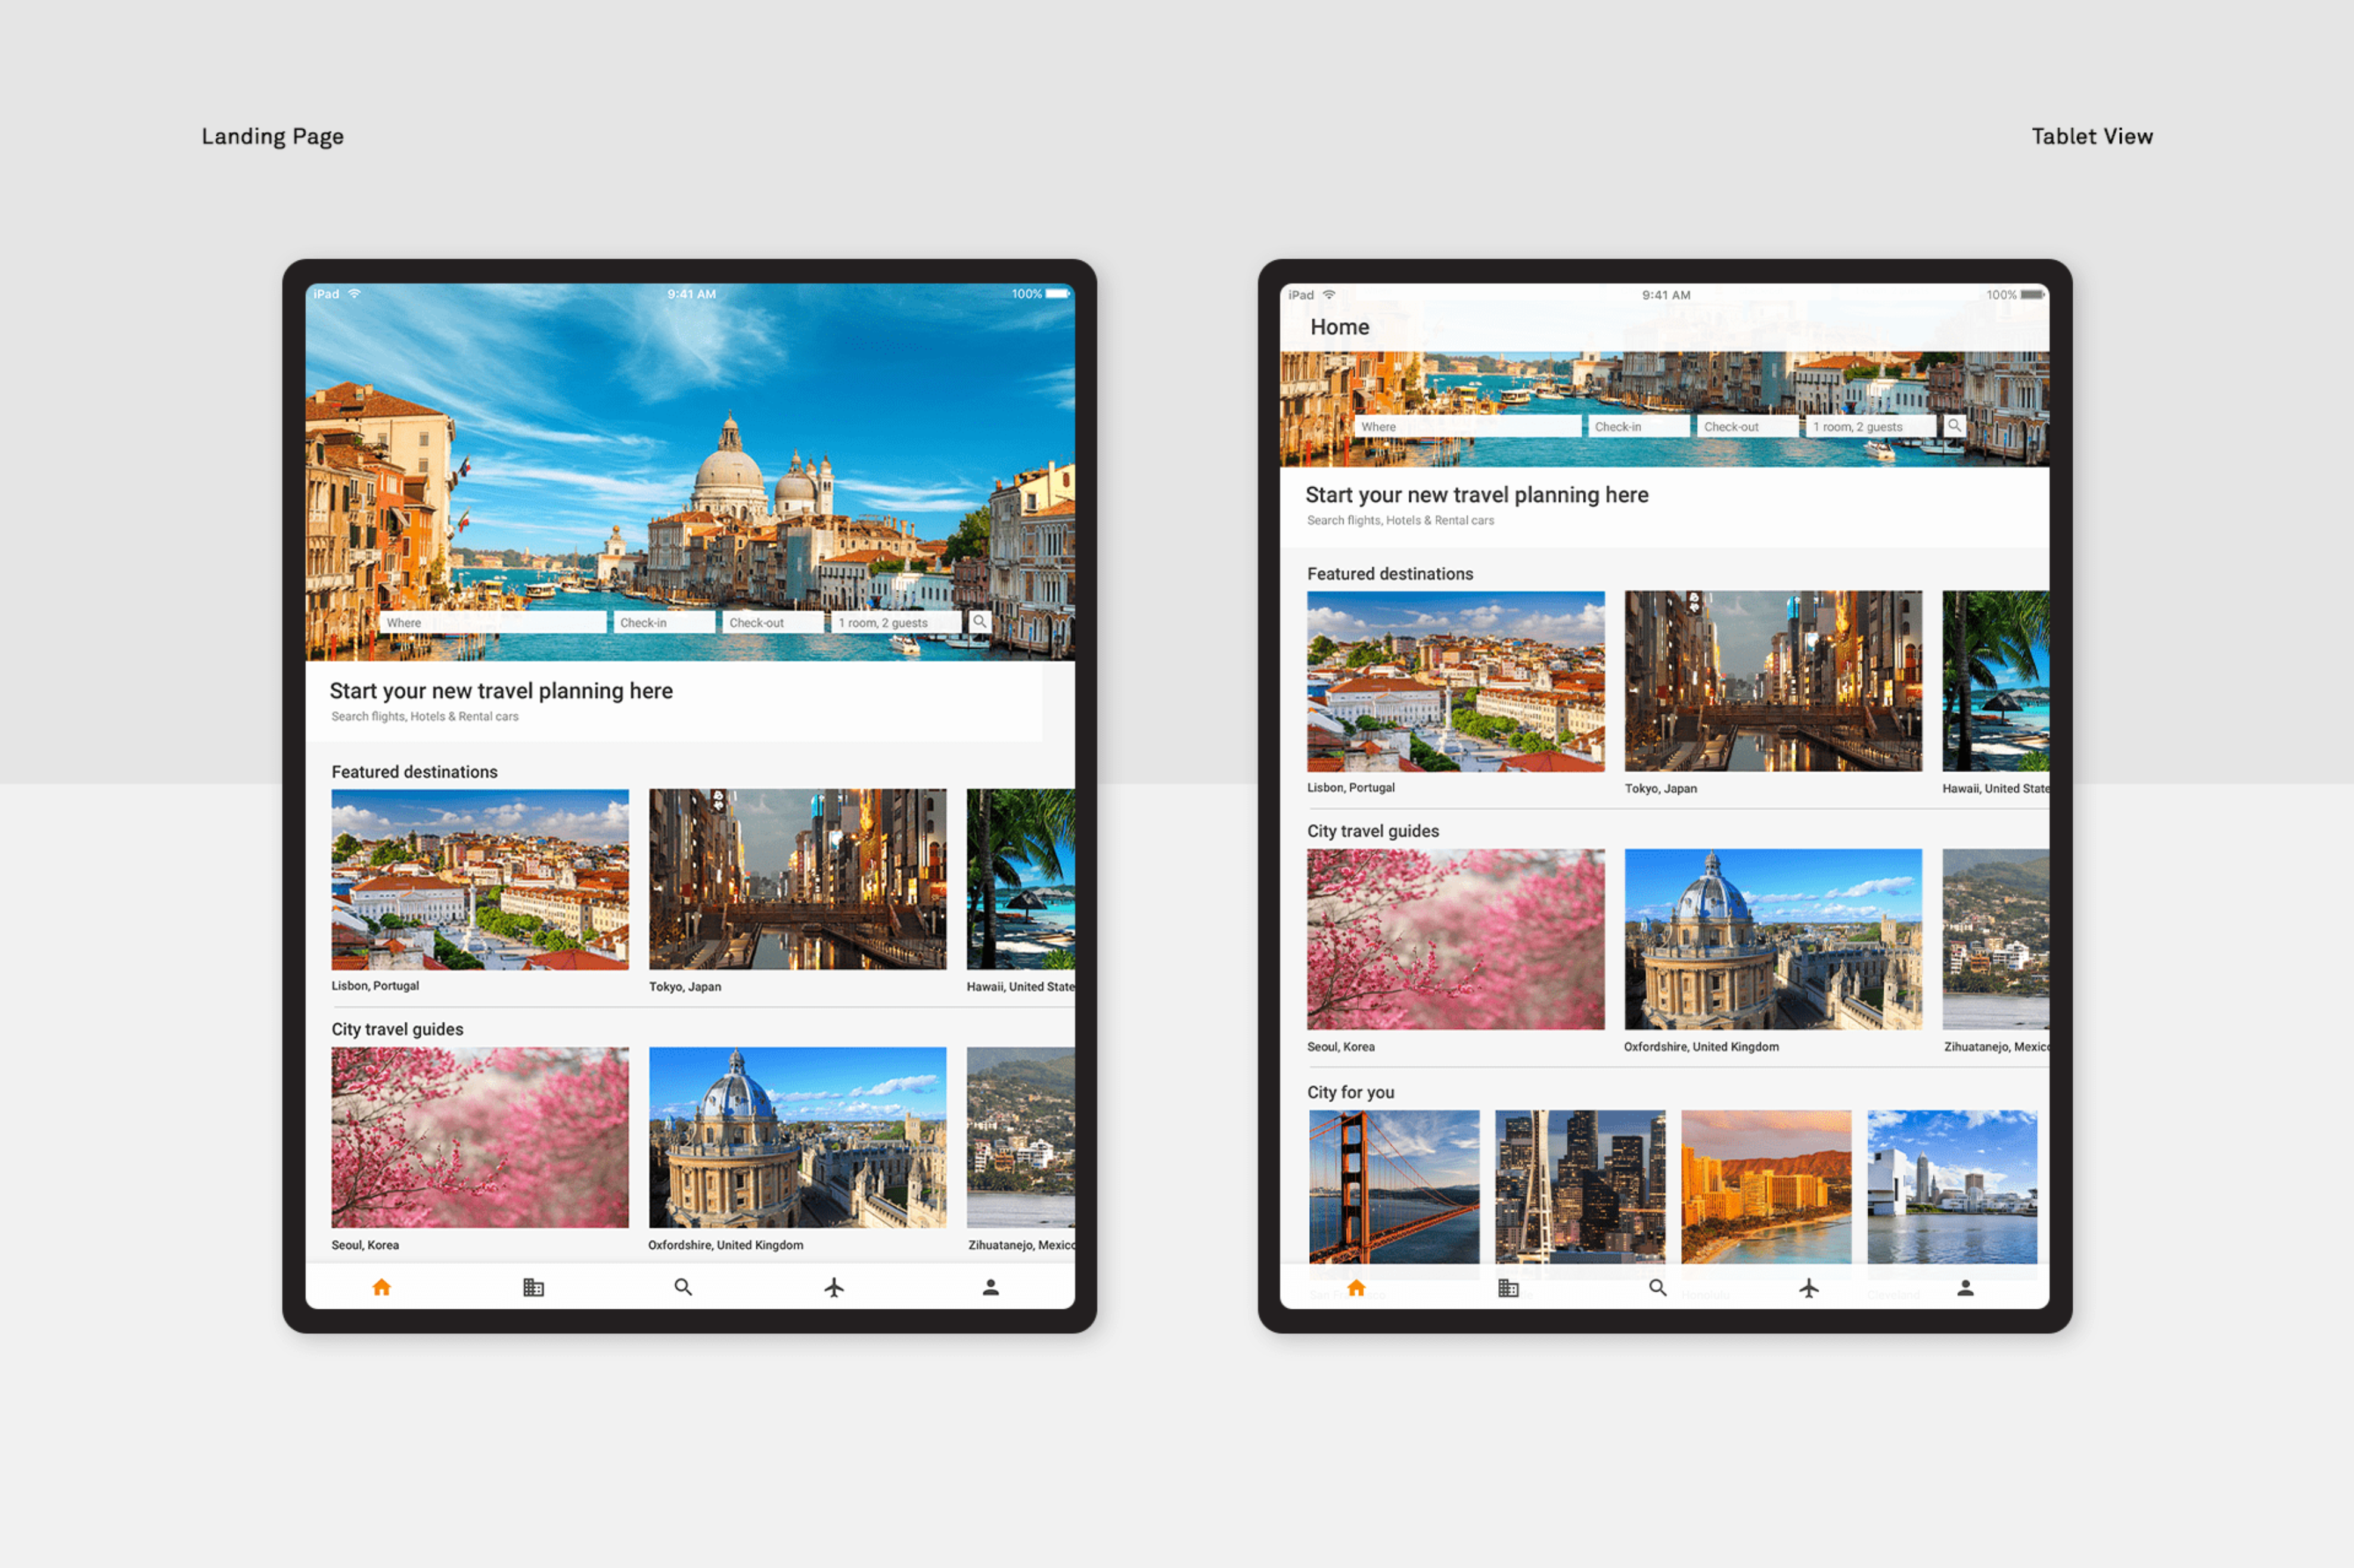Open profile icon in right tablet's bottom bar
2354x1568 pixels.
coord(1965,1288)
